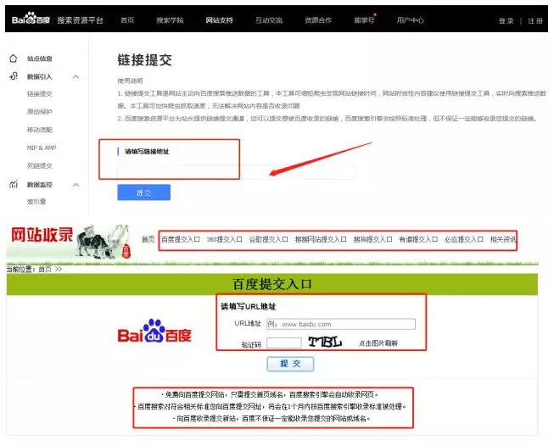The width and height of the screenshot is (554, 446).
Task: Open 谷歌提交入口 navigation link
Action: 269,239
